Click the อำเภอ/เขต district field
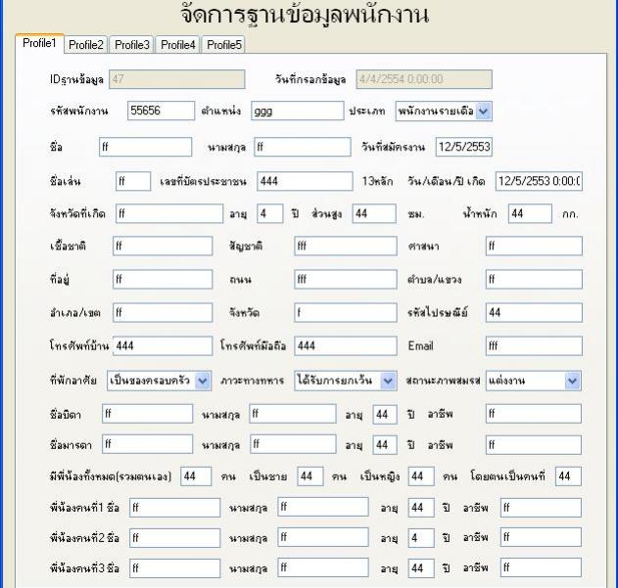Viewport: 618px width, 588px height. click(x=163, y=313)
